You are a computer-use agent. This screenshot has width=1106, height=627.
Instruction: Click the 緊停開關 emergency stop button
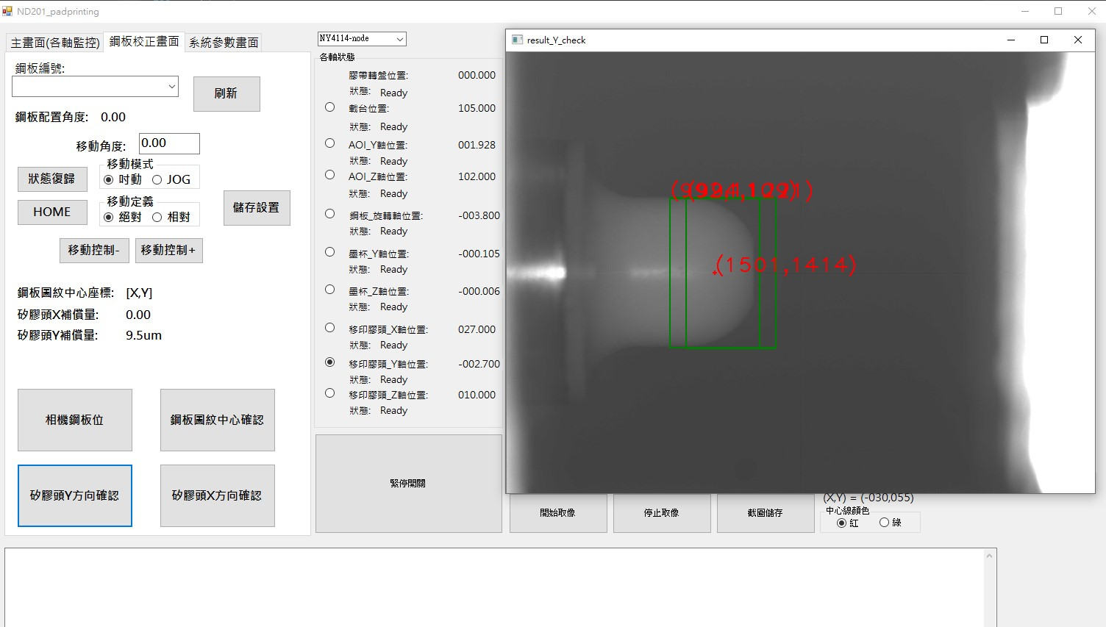(x=409, y=484)
